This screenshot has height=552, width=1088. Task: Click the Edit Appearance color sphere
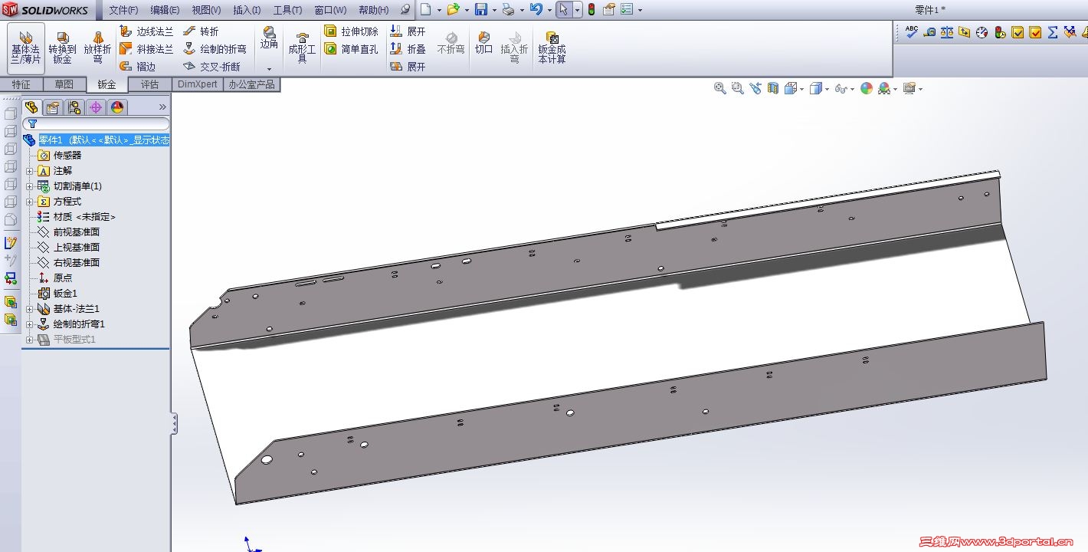[867, 88]
